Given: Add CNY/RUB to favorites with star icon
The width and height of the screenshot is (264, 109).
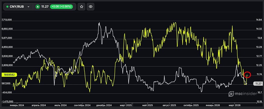Looking at the screenshot, I should [82, 7].
